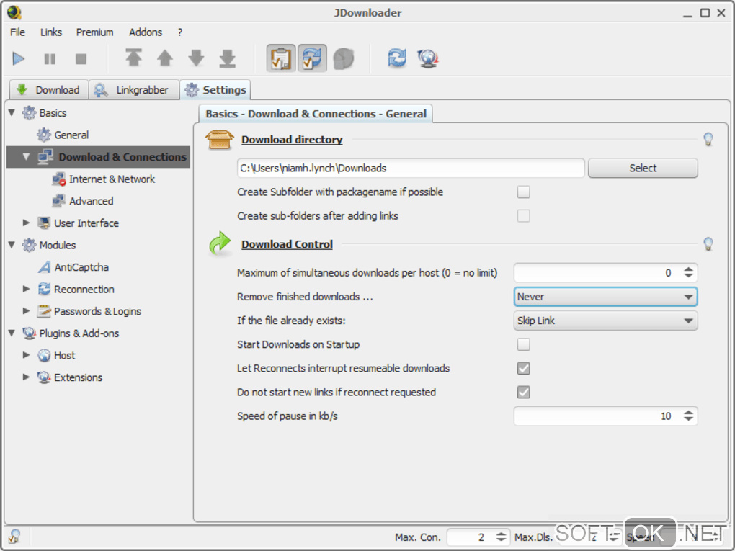Move selection to top arrow icon
Viewport: 735px width, 551px height.
pos(133,58)
